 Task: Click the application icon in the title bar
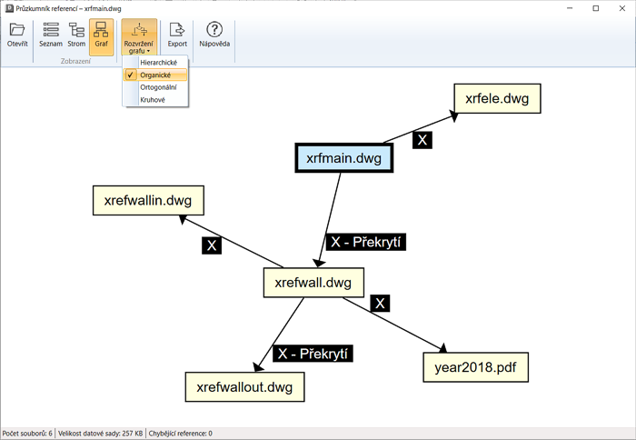tap(8, 8)
